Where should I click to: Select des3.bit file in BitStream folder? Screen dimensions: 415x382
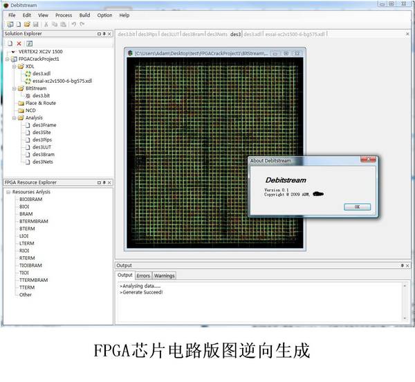41,95
